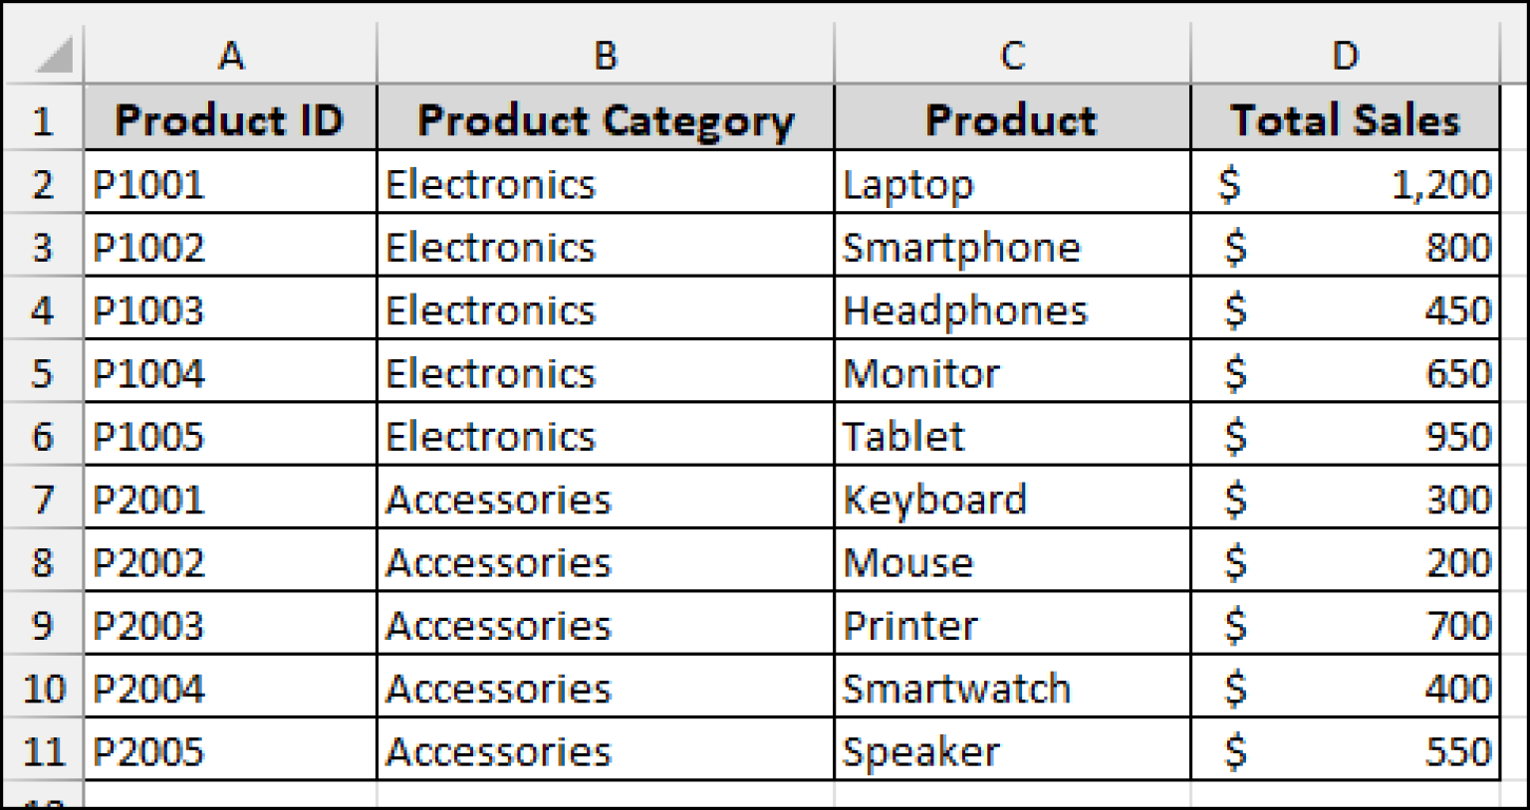This screenshot has height=810, width=1530.
Task: Click the Product Category header cell
Action: point(605,119)
